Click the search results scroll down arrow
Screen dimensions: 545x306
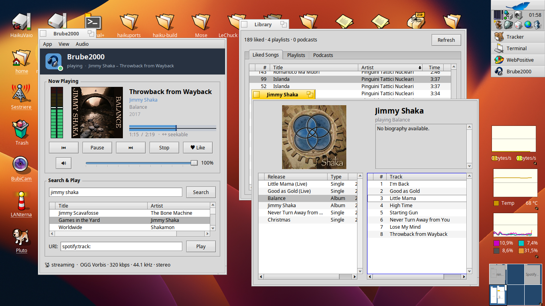[x=213, y=228]
